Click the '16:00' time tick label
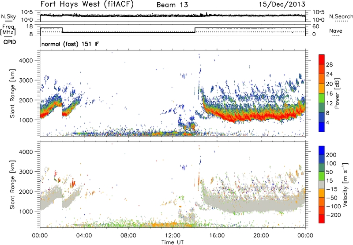The height and width of the screenshot is (245, 353). [x=217, y=236]
